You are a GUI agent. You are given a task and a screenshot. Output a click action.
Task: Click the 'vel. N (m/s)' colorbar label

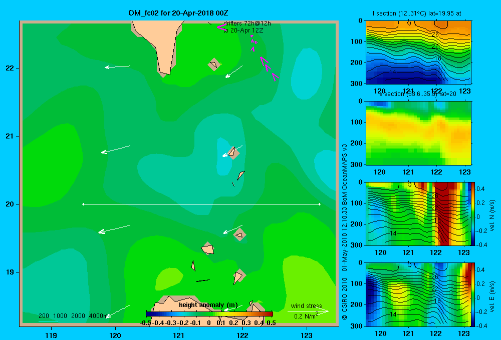click(x=492, y=215)
